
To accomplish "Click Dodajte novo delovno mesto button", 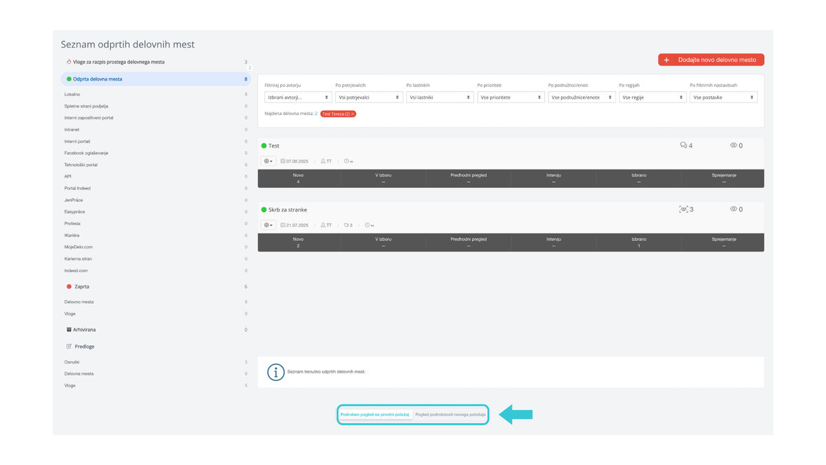I will [711, 60].
